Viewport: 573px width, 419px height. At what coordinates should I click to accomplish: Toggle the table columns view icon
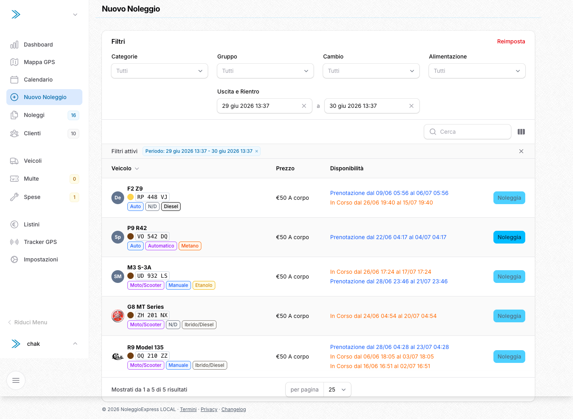click(521, 132)
